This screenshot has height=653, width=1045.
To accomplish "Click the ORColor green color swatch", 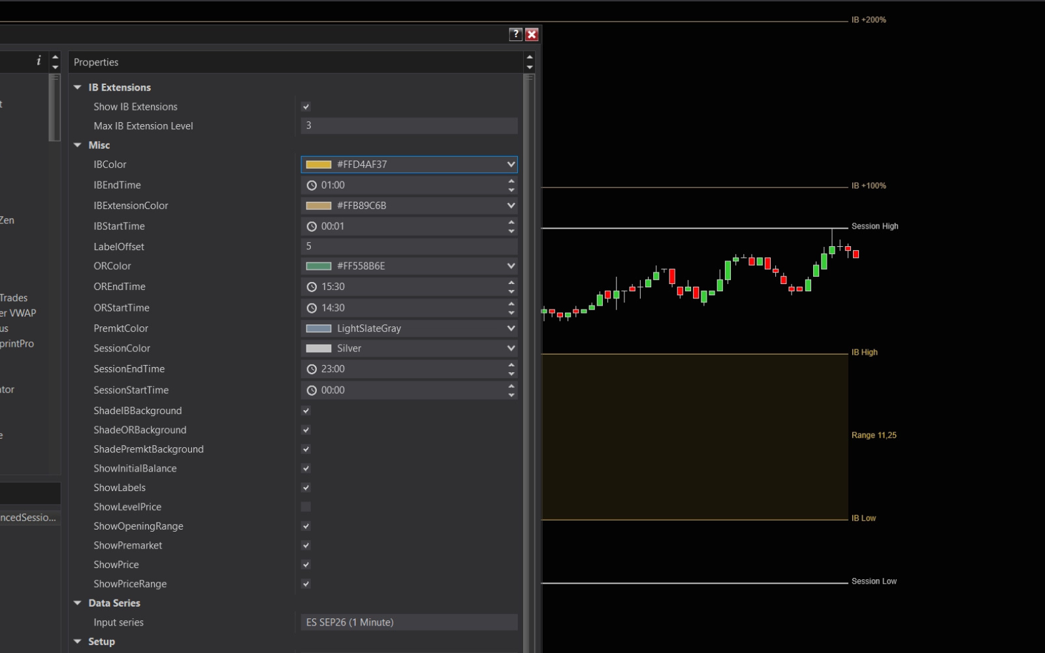I will [319, 266].
